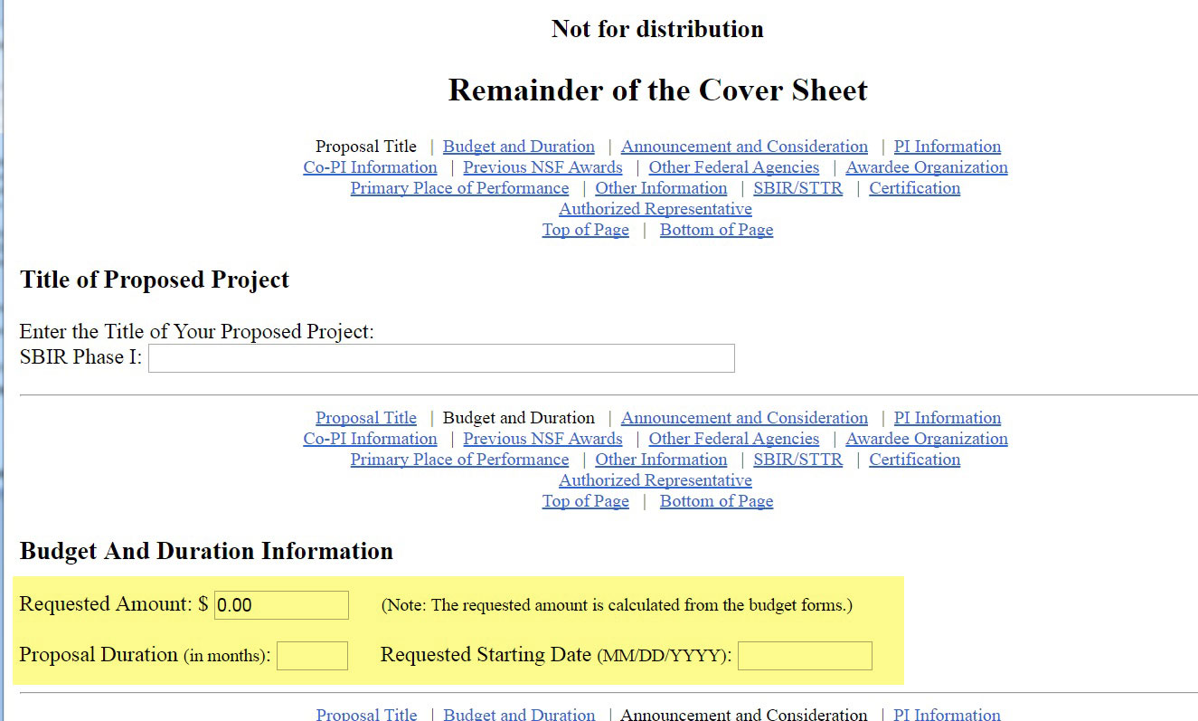Visit Previous NSF Awards link in top navigation
Viewport: 1198px width, 721px height.
(542, 167)
